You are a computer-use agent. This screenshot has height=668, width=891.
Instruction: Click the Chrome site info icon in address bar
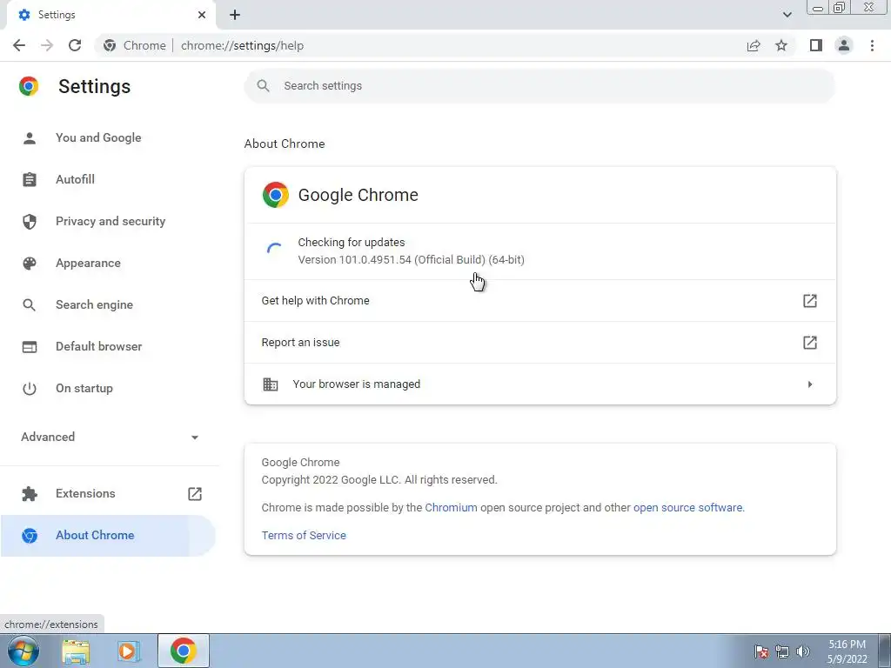point(110,45)
